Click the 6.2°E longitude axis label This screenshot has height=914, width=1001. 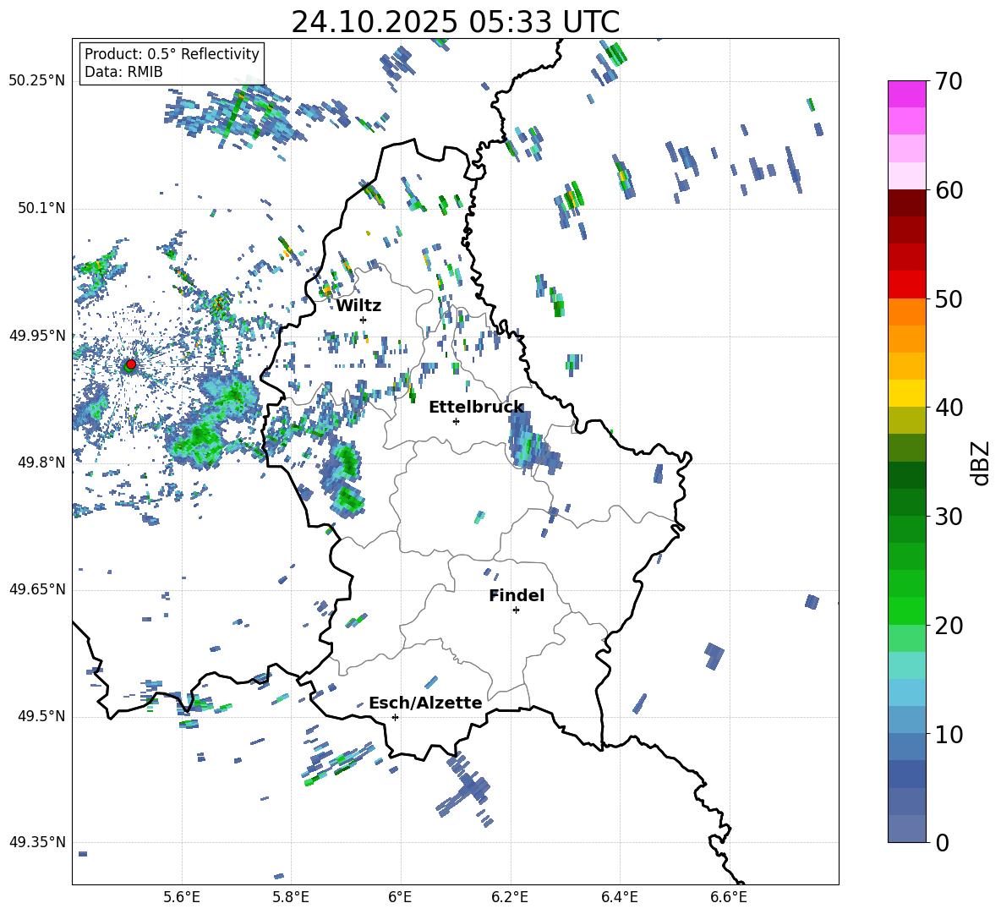tap(510, 896)
